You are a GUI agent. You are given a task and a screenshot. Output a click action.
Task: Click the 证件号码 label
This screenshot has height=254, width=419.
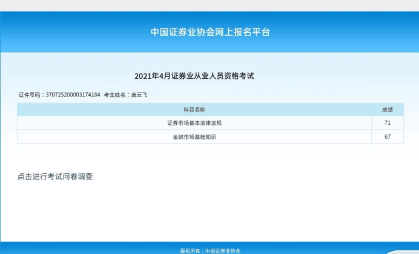click(x=28, y=95)
